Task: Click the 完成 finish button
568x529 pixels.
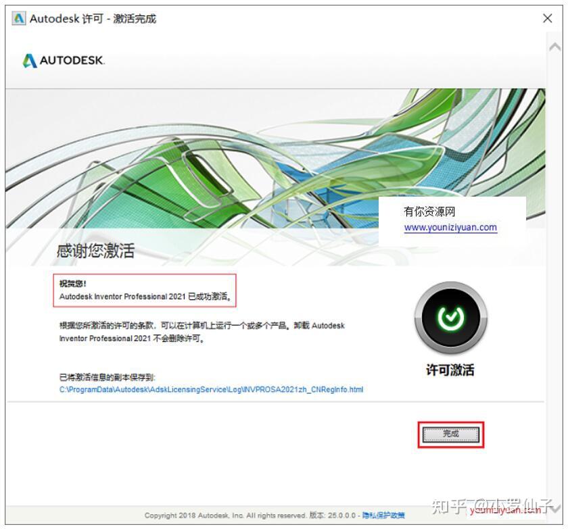Action: tap(451, 434)
